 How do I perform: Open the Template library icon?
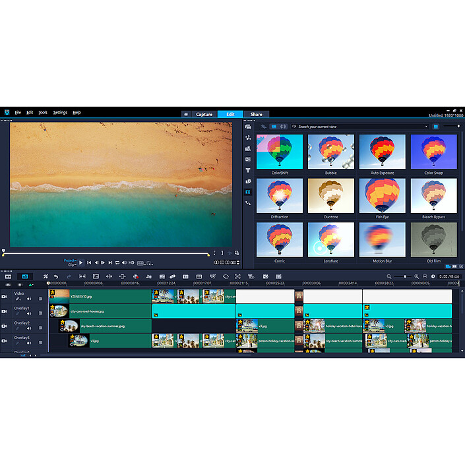pos(248,148)
